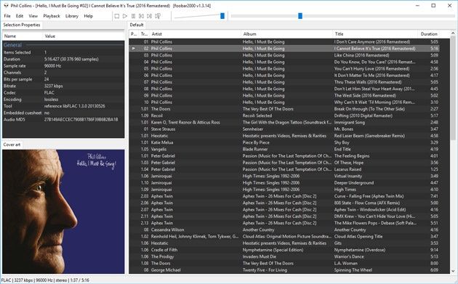
Task: Sort playlist by Title column header
Action: coord(375,34)
